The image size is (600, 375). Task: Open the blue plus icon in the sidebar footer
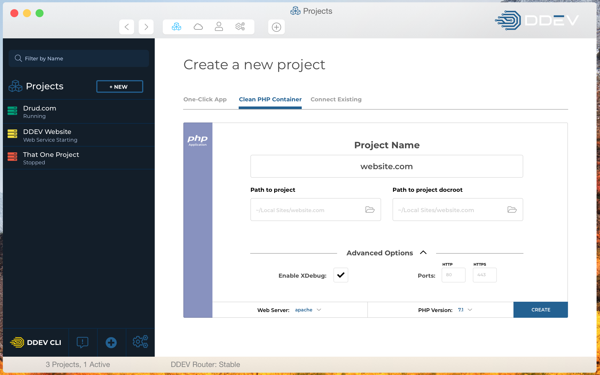111,342
